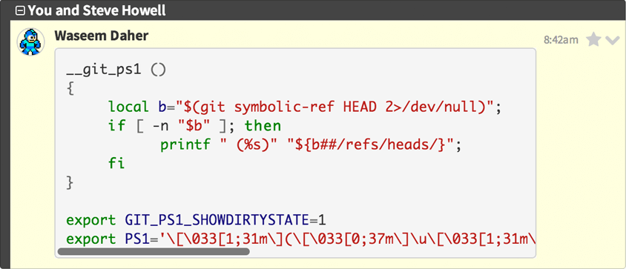Click the fi keyword line
Viewport: 626px width, 269px height.
(x=116, y=163)
